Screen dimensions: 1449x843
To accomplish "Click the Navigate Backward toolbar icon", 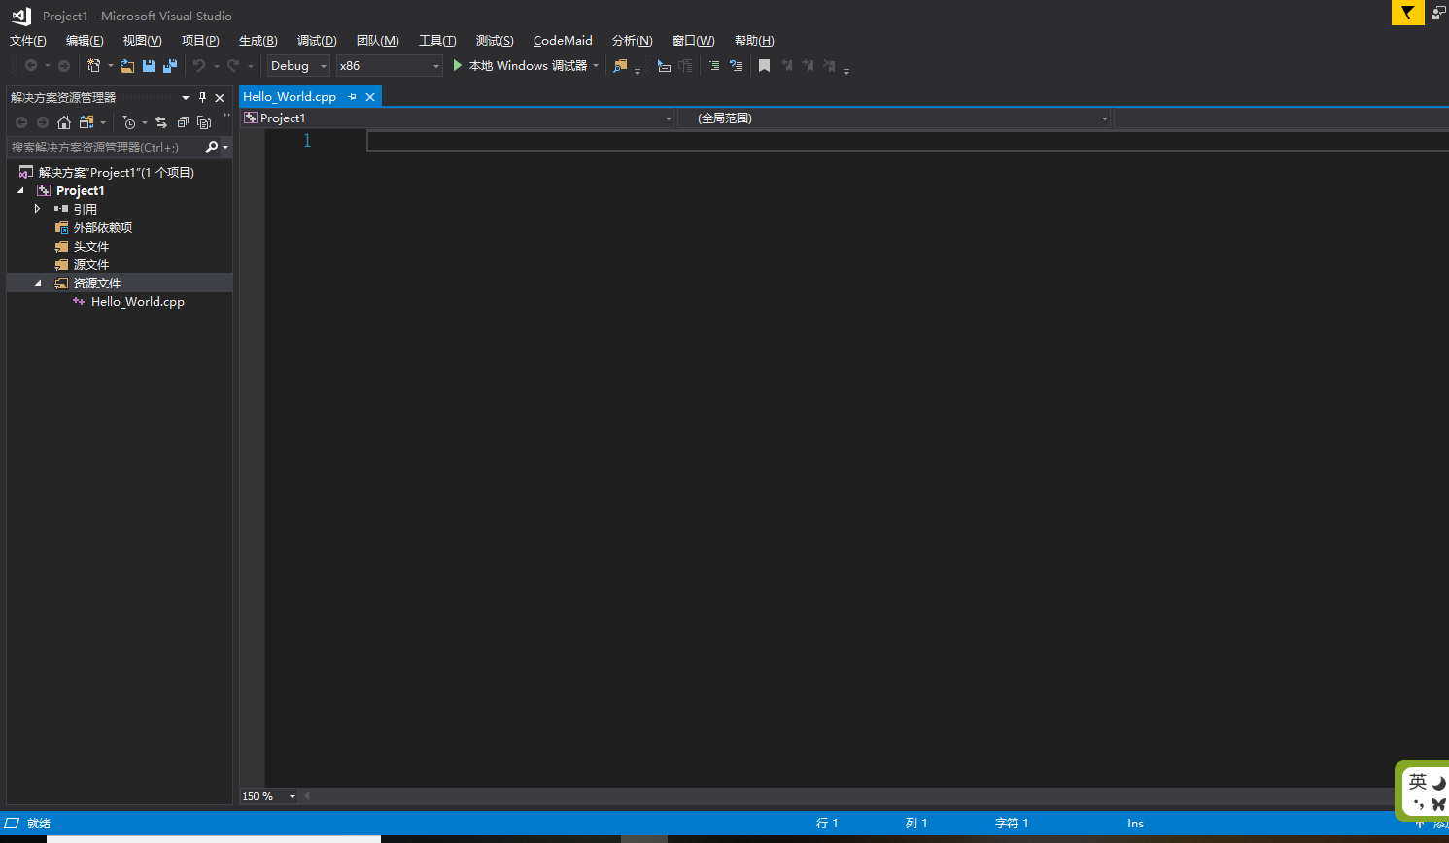I will 31,65.
